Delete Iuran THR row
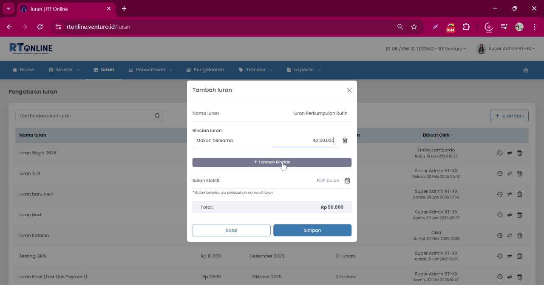Screen dimensions: 544x285 pos(519,173)
